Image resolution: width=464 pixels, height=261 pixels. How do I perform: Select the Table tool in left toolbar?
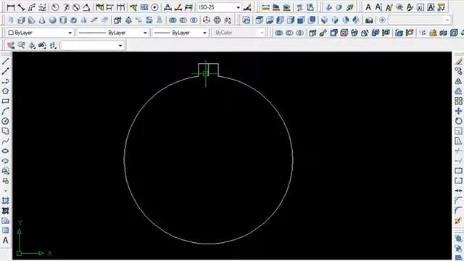coord(5,231)
